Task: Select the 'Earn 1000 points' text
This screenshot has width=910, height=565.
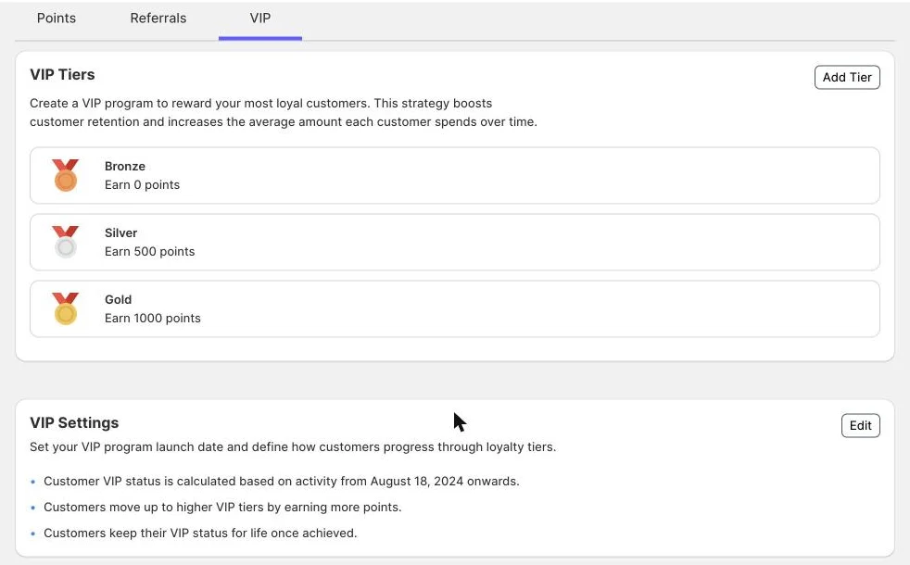Action: click(x=153, y=318)
